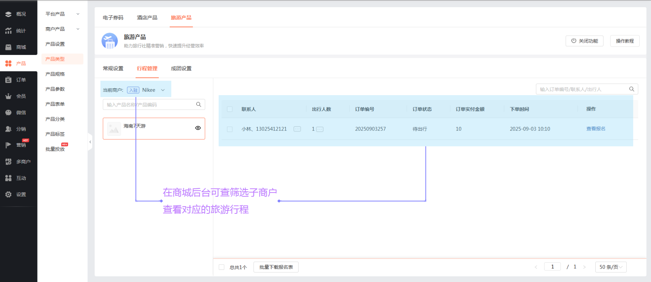Click the 海南7天游 product thumbnail
The image size is (651, 282).
point(114,129)
